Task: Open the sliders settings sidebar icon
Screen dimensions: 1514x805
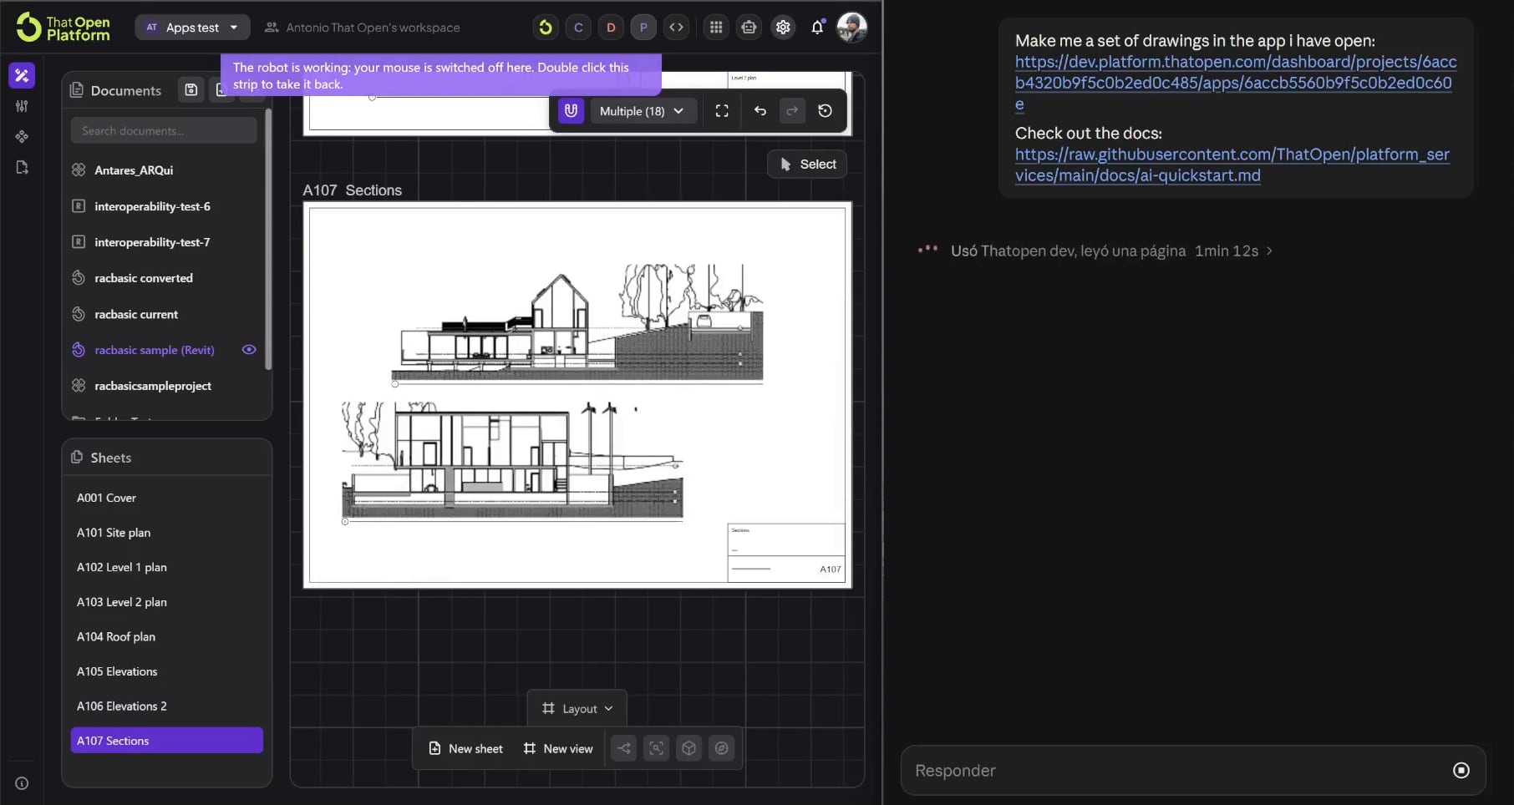Action: [22, 106]
